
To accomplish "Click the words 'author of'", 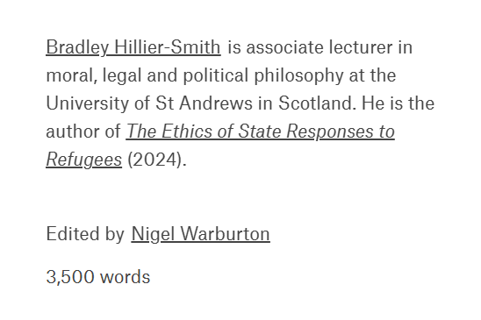I will click(x=83, y=132).
